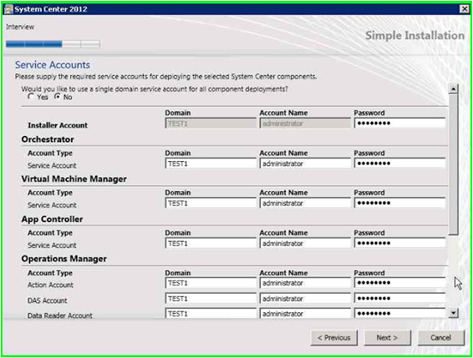This screenshot has width=473, height=358.
Task: Edit the DAS Account domain field
Action: [x=211, y=299]
